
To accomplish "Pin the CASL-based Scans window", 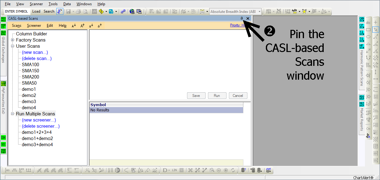I will click(242, 18).
